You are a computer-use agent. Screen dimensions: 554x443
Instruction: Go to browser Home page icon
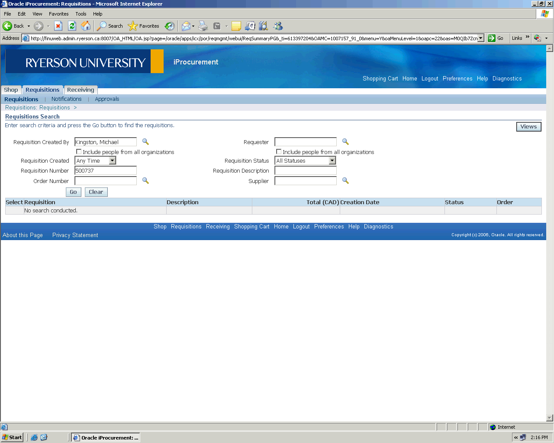(x=86, y=26)
